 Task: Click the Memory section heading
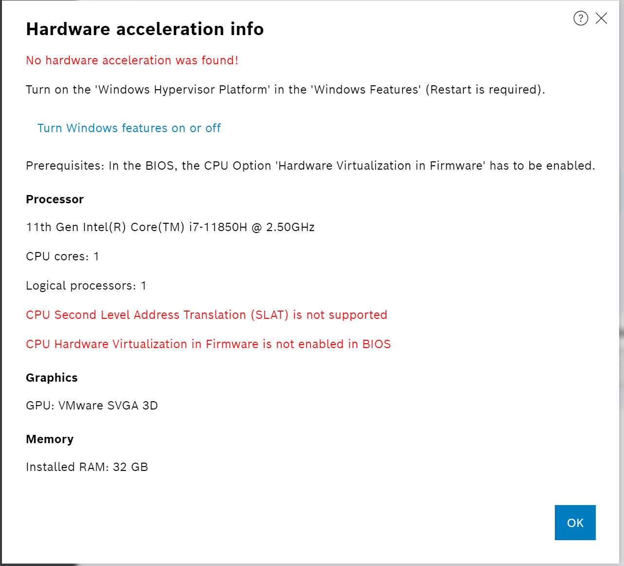(x=50, y=439)
